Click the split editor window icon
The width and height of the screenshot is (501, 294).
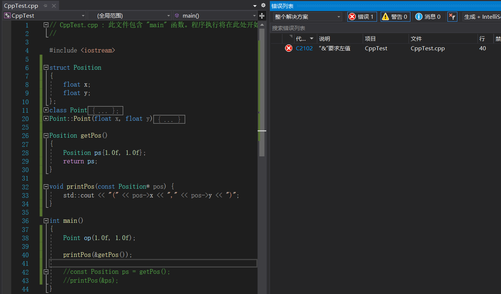pyautogui.click(x=262, y=16)
